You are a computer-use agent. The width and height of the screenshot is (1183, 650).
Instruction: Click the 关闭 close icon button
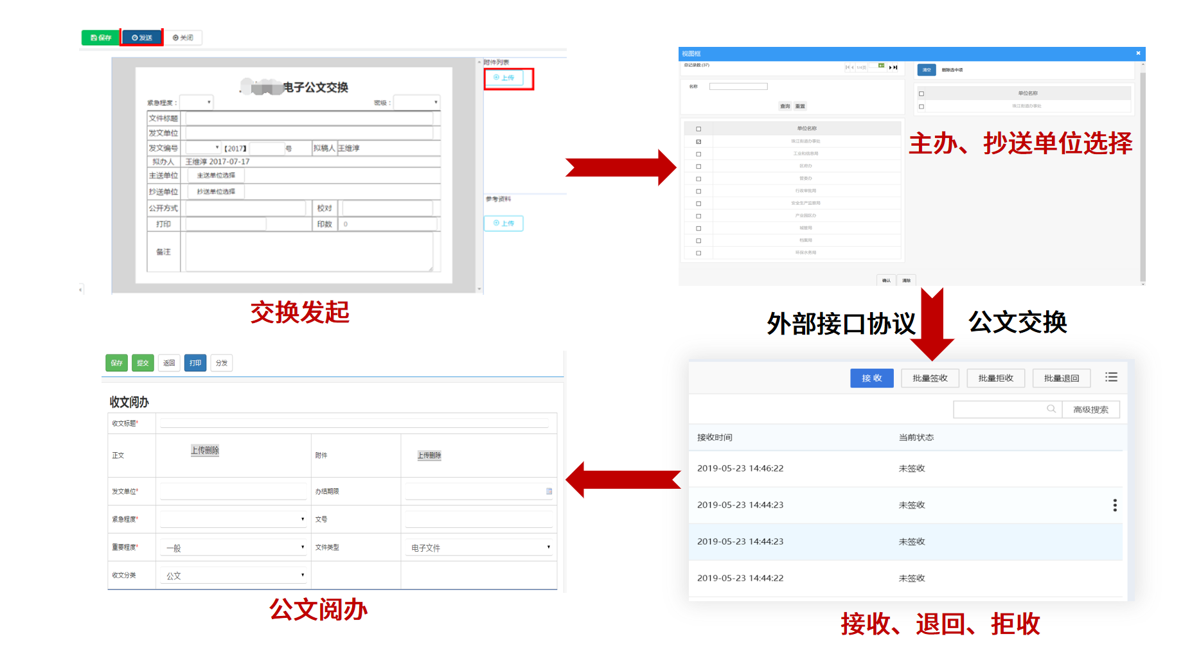pos(184,37)
